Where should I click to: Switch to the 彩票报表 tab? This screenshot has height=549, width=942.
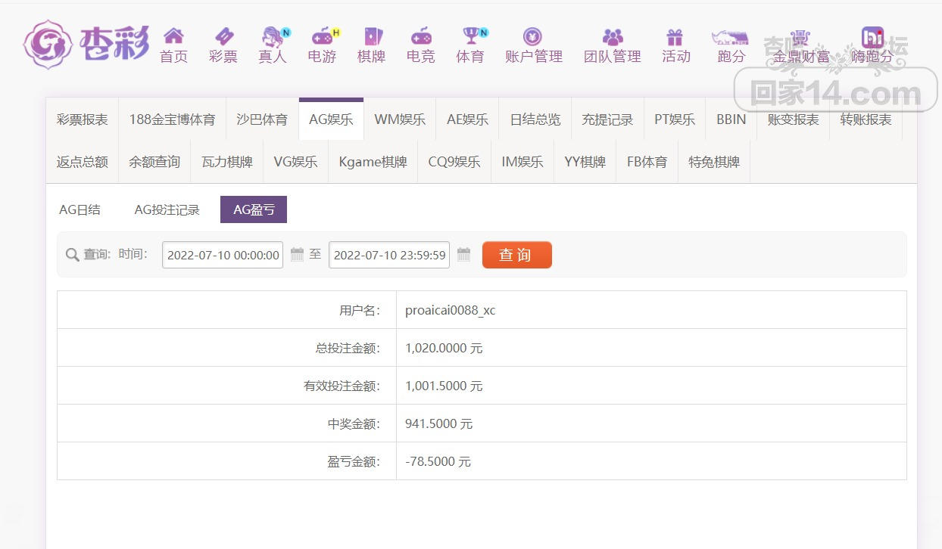83,119
